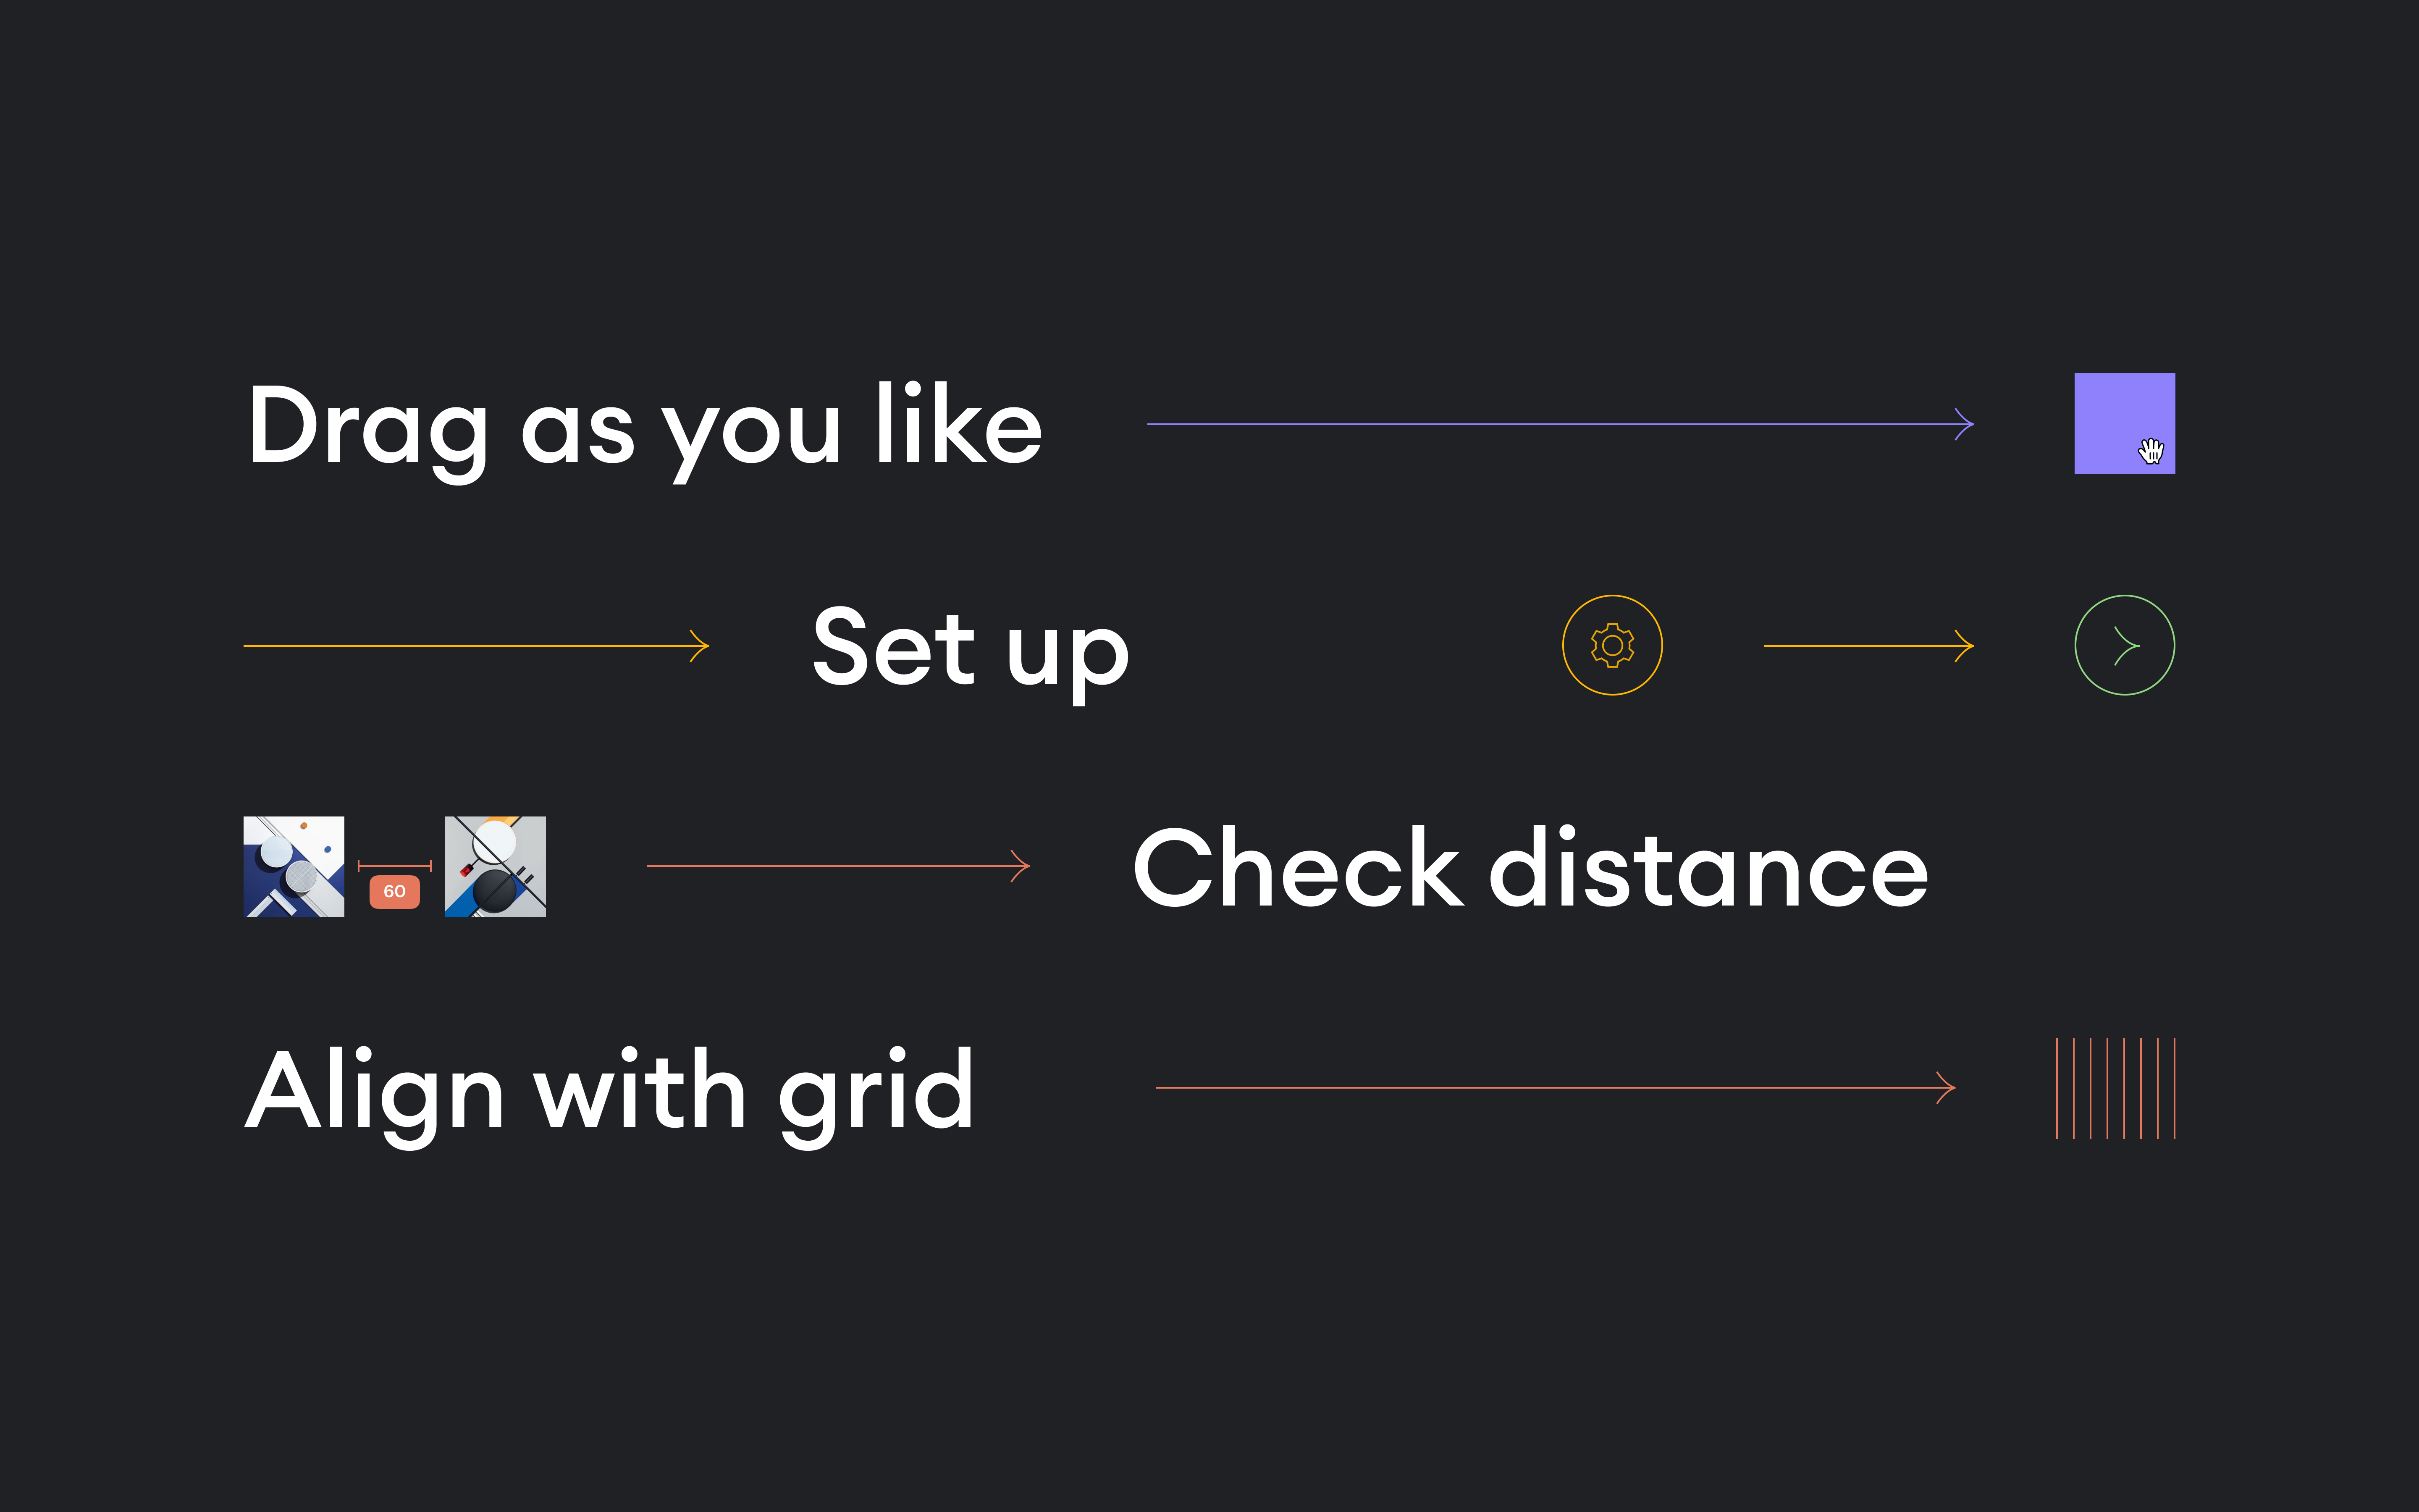This screenshot has width=2419, height=1512.
Task: Click the long arrow after "Align with grid"
Action: (1554, 1087)
